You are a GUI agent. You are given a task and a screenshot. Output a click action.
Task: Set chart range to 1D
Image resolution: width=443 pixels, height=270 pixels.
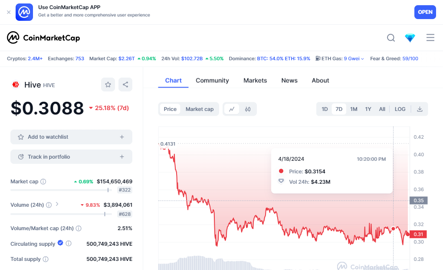click(325, 109)
